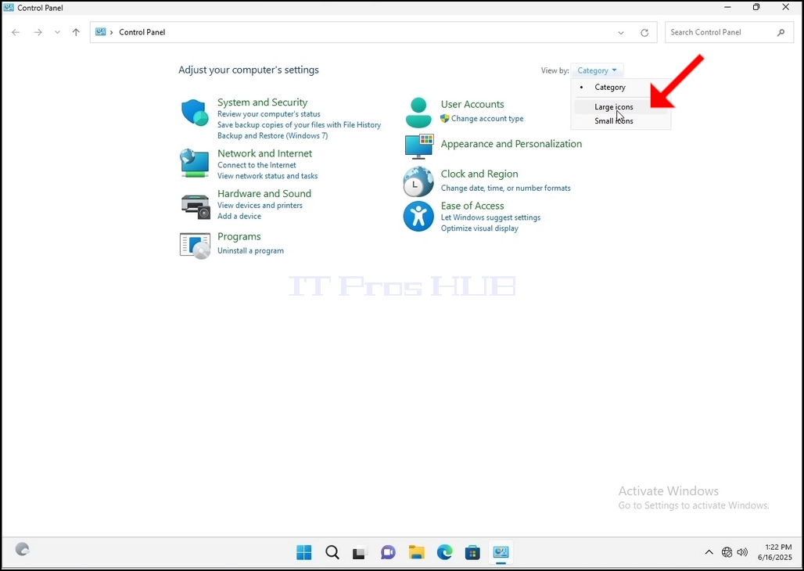804x571 pixels.
Task: Open Task View on the taskbar
Action: [x=359, y=552]
